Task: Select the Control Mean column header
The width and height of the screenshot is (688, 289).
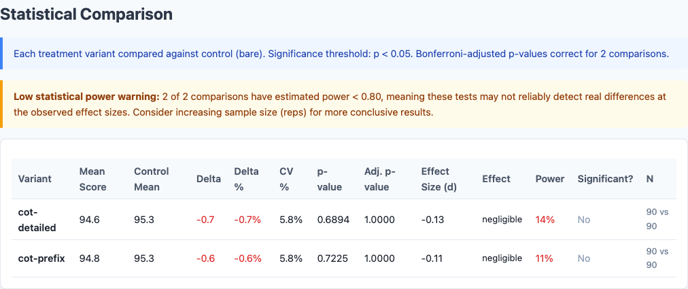Action: pyautogui.click(x=152, y=179)
